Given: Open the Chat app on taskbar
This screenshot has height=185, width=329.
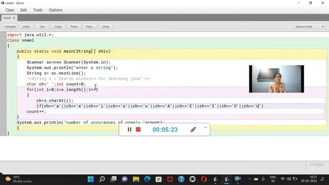Looking at the screenshot, I should [x=124, y=179].
